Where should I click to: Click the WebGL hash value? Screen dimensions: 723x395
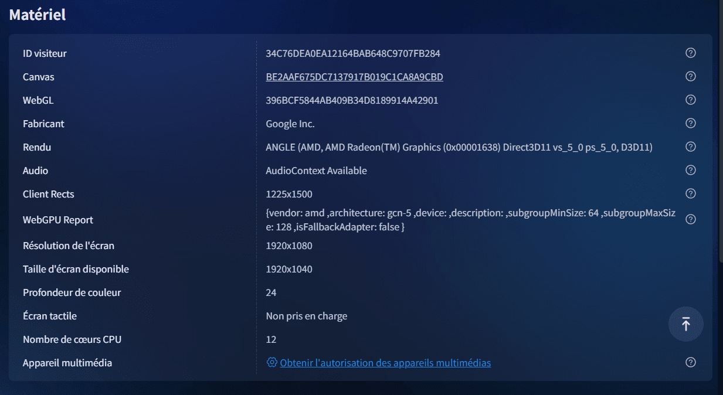[x=352, y=100]
